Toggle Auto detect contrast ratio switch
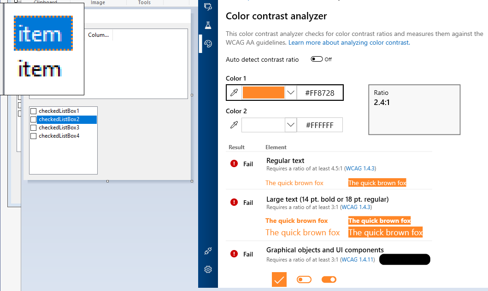The height and width of the screenshot is (291, 488). pyautogui.click(x=317, y=59)
